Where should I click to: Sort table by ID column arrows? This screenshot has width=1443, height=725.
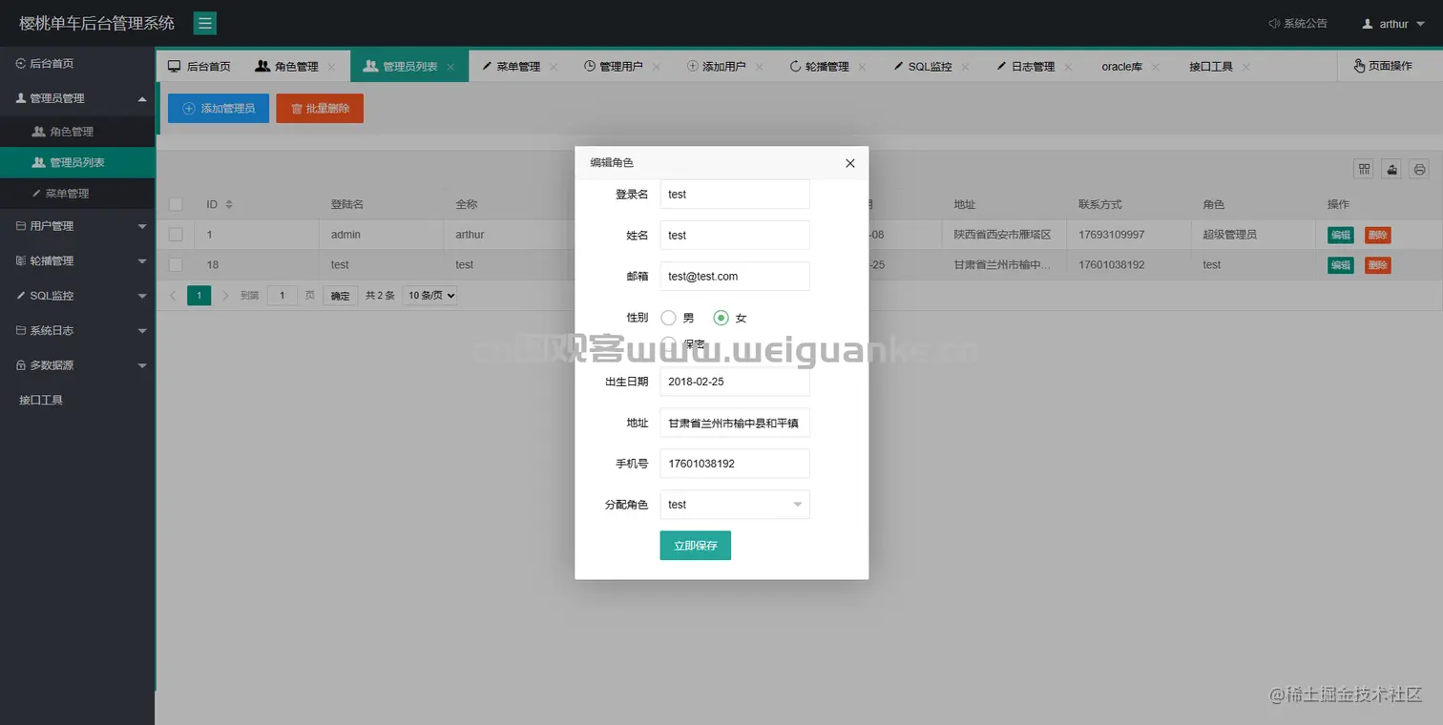[x=229, y=204]
